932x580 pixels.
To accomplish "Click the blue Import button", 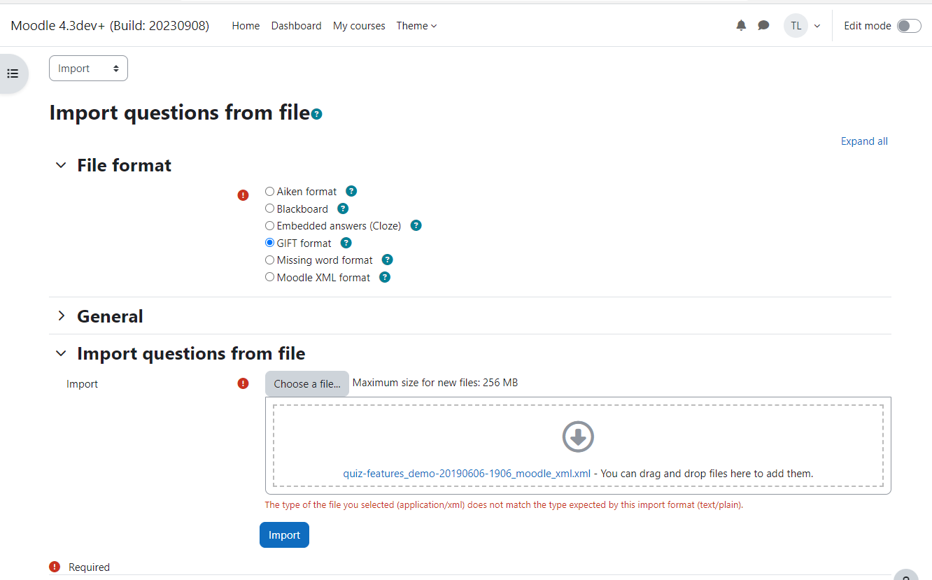I will (x=284, y=535).
